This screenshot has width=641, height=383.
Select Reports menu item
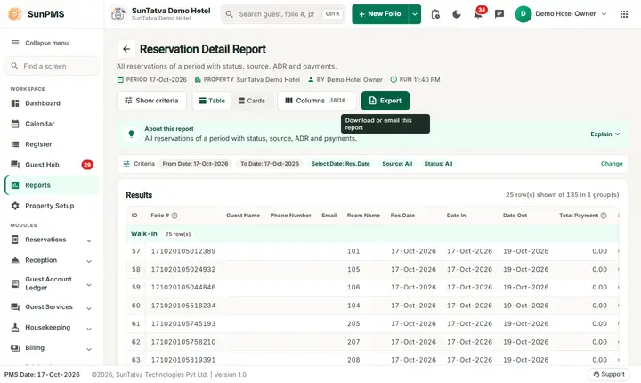coord(52,185)
